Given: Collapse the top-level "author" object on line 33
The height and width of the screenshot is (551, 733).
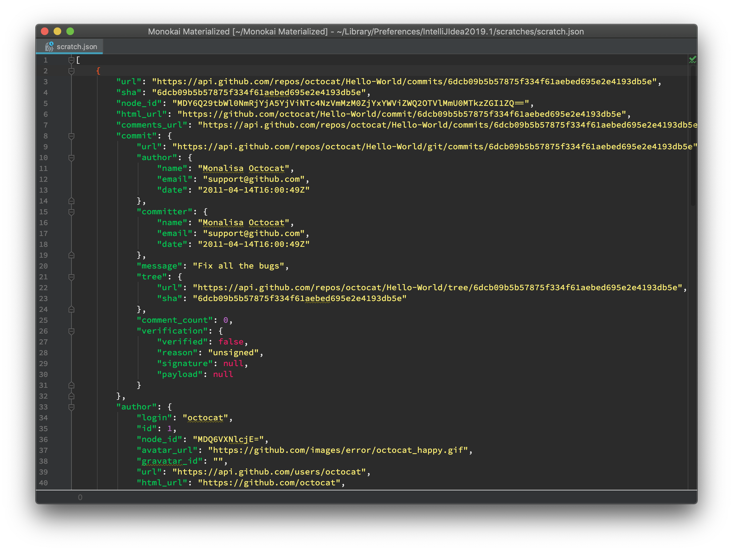Looking at the screenshot, I should click(x=71, y=407).
